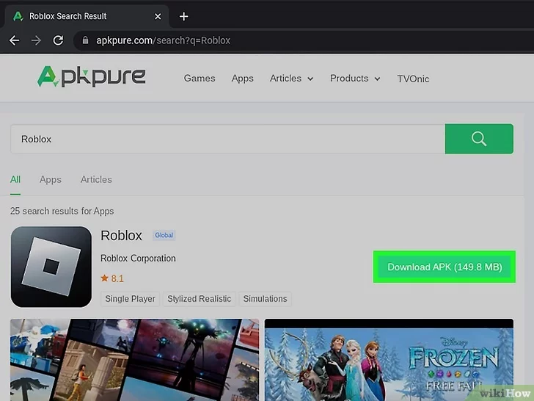The width and height of the screenshot is (534, 401).
Task: Switch to the Articles results tab
Action: [96, 180]
